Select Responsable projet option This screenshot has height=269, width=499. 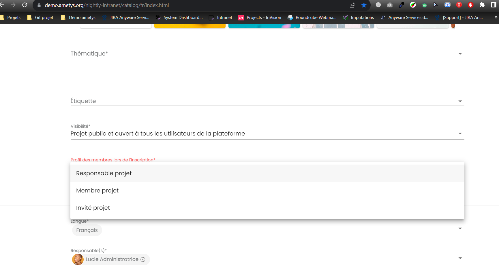point(104,173)
